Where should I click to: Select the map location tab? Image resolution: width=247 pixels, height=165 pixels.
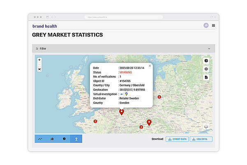(76, 139)
